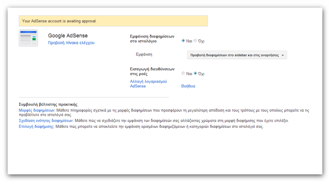
Task: Select Ναι for Εμφάνιση διαφημίσεων στο ιστολόγιο
Action: click(183, 41)
